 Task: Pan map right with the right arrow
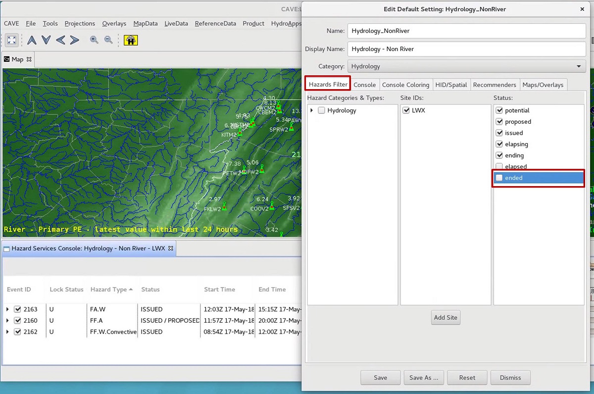point(75,40)
